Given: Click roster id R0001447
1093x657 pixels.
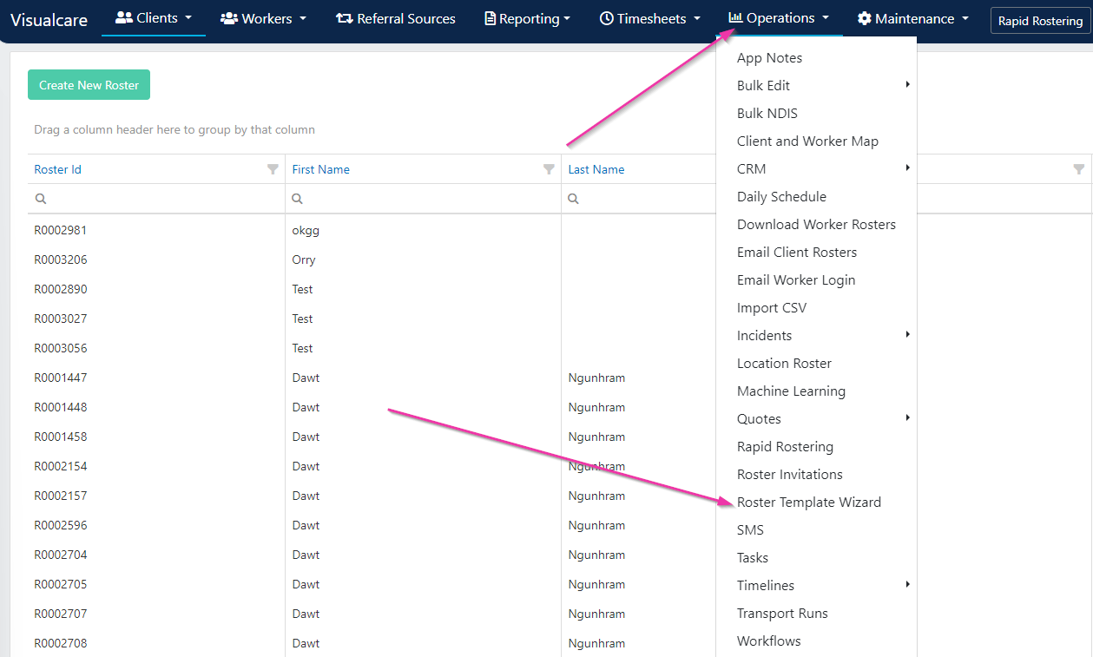Looking at the screenshot, I should 61,378.
